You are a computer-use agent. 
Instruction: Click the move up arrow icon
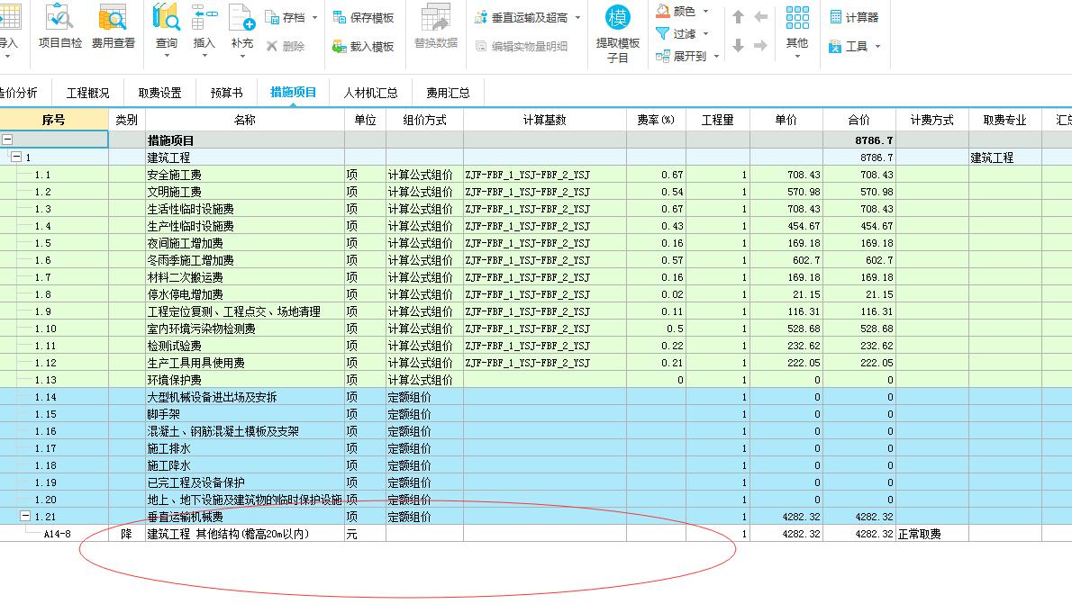(738, 17)
